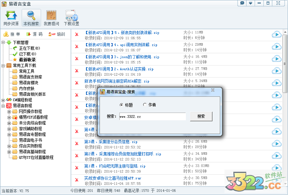Delete the json的了解和使用.zip entry via red X

tap(77, 58)
